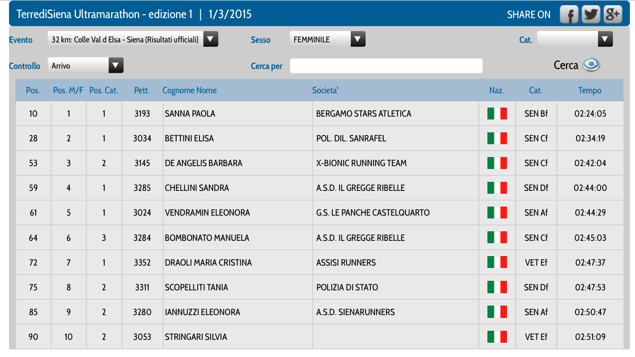Sort by Pos. M/F column header
Screen dimensions: 635x357
pos(68,90)
